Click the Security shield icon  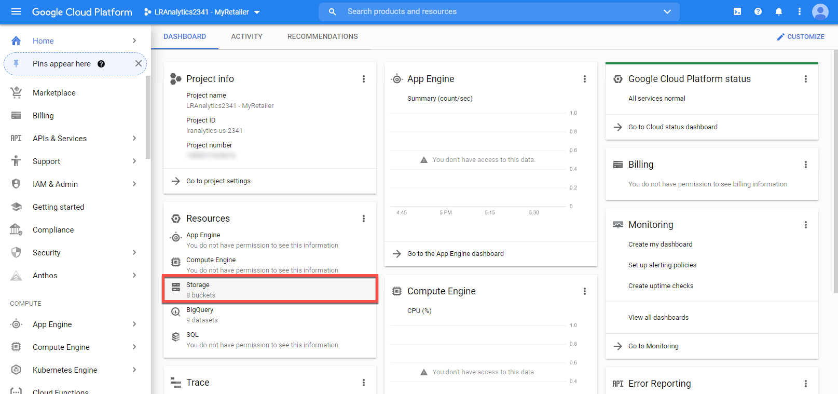tap(16, 252)
